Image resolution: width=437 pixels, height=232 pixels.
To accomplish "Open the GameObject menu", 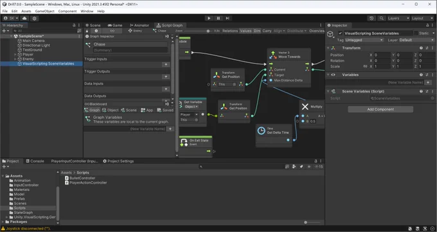I will click(44, 11).
